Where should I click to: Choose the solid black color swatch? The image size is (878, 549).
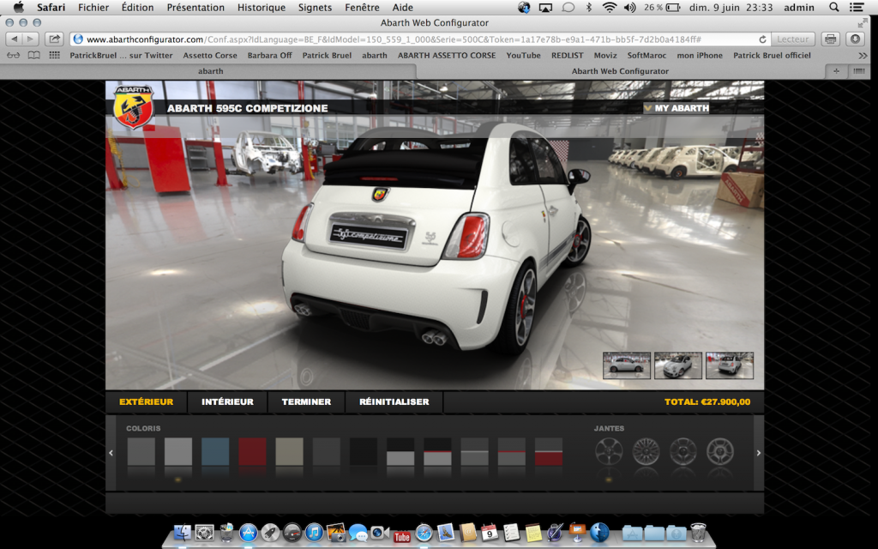click(x=364, y=451)
